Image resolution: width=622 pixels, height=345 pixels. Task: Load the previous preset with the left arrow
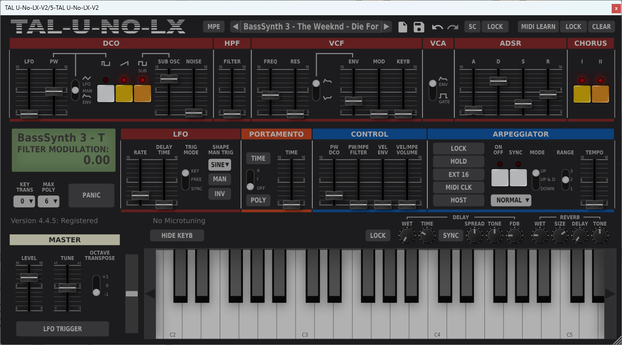(235, 27)
